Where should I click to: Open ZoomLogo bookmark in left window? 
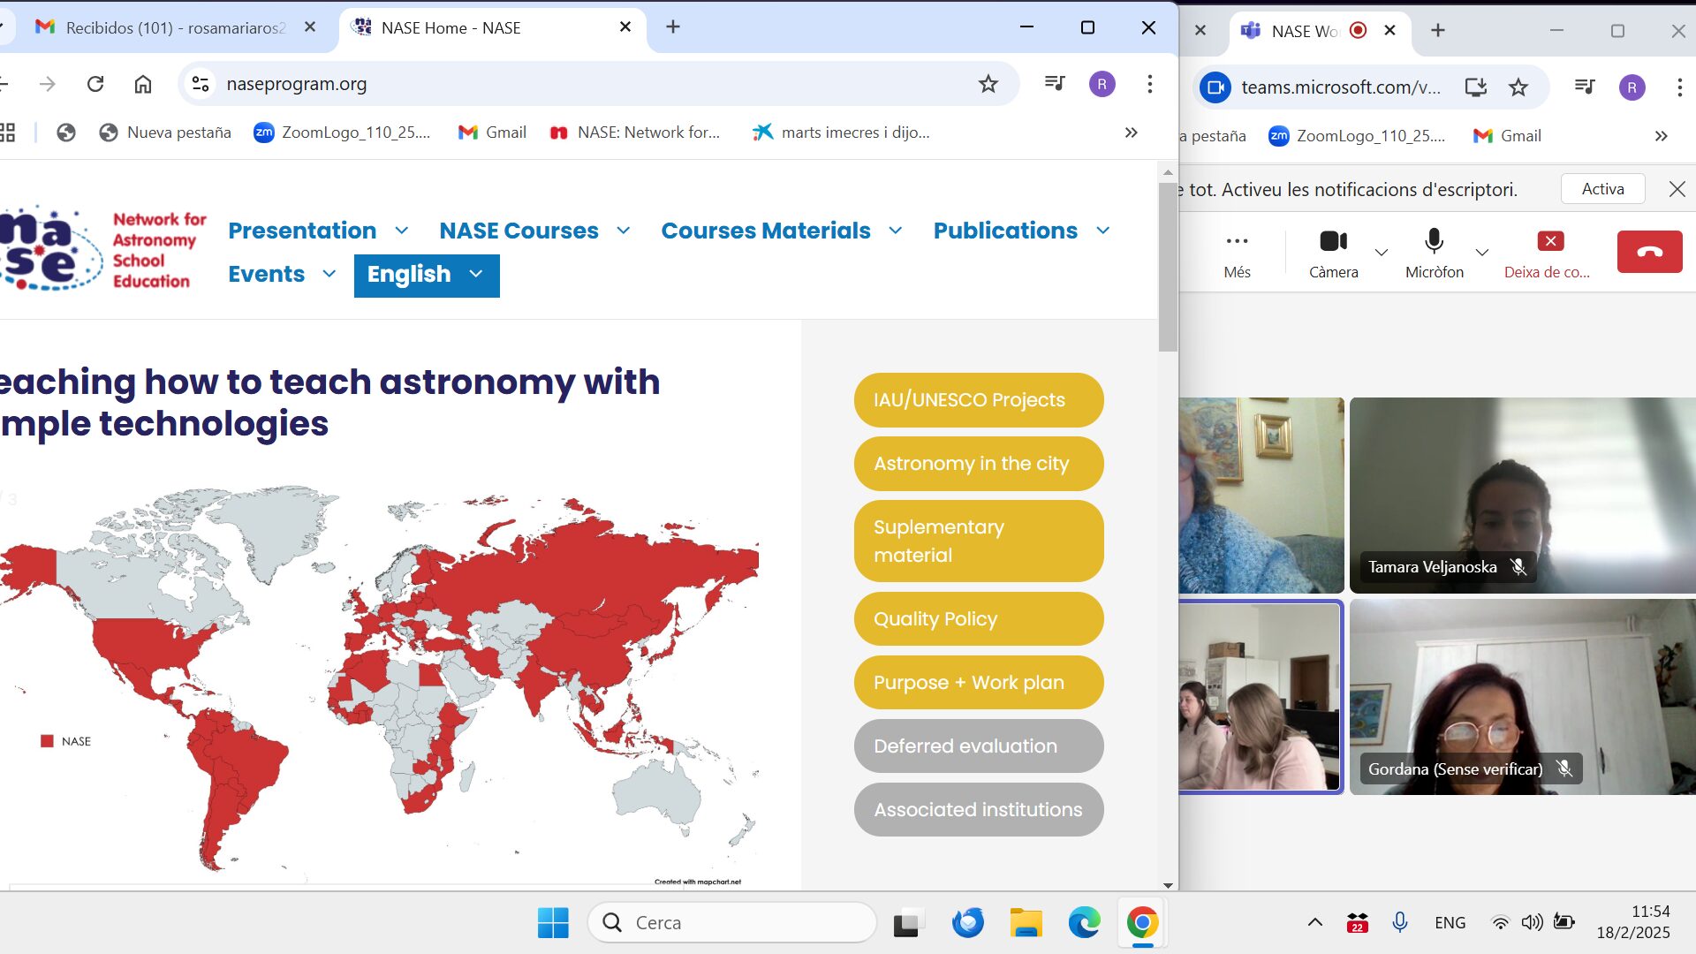point(342,132)
